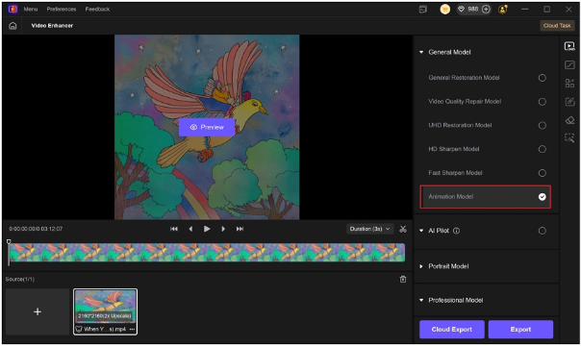Image resolution: width=581 pixels, height=346 pixels.
Task: Click the home icon
Action: coord(13,26)
